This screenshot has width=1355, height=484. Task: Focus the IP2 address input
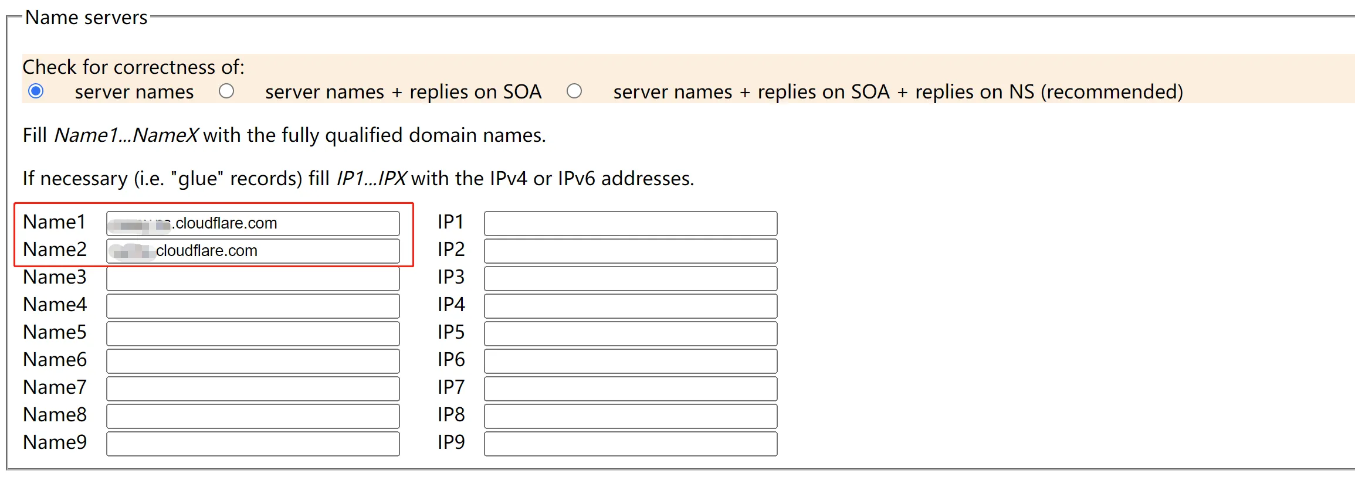click(631, 251)
